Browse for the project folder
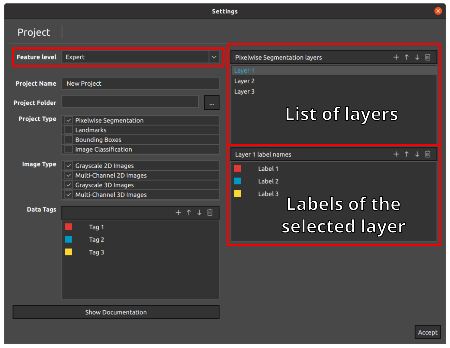The width and height of the screenshot is (450, 348). [x=212, y=103]
